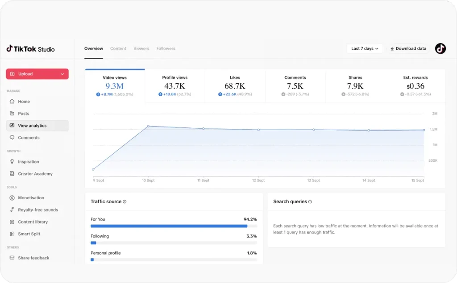The height and width of the screenshot is (283, 457).
Task: Click the Content library play icon
Action: tap(12, 222)
